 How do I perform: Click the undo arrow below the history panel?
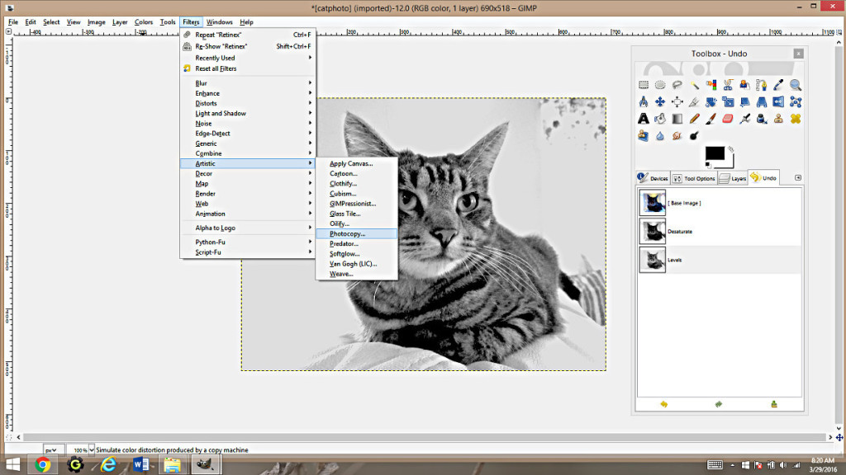(x=662, y=404)
